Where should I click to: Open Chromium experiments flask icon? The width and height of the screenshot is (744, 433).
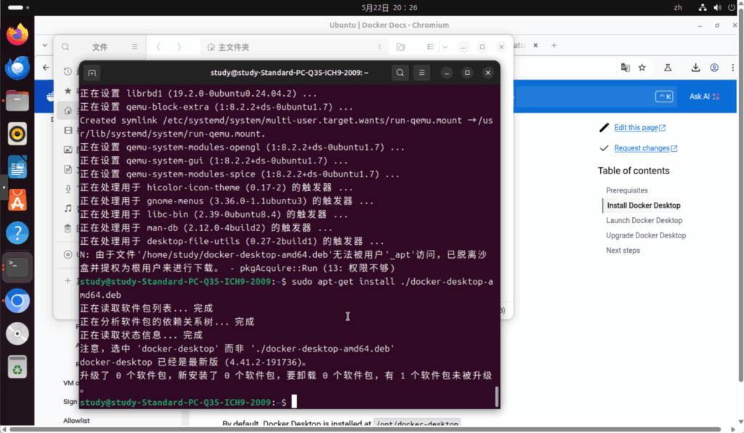(668, 68)
